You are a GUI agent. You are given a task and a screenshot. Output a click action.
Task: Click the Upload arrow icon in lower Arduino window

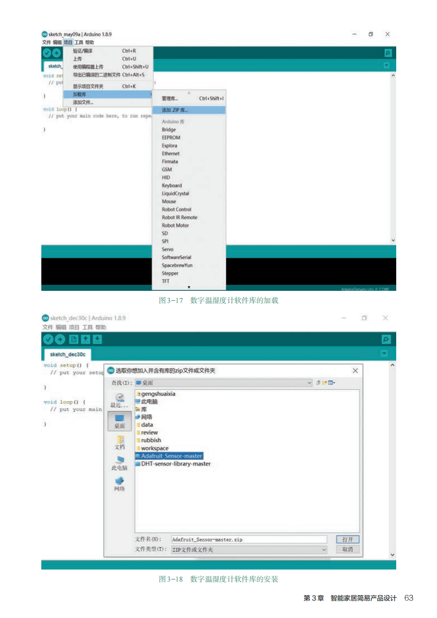60,340
